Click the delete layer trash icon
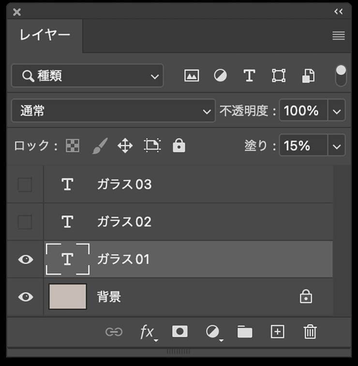Image resolution: width=358 pixels, height=366 pixels. point(310,332)
